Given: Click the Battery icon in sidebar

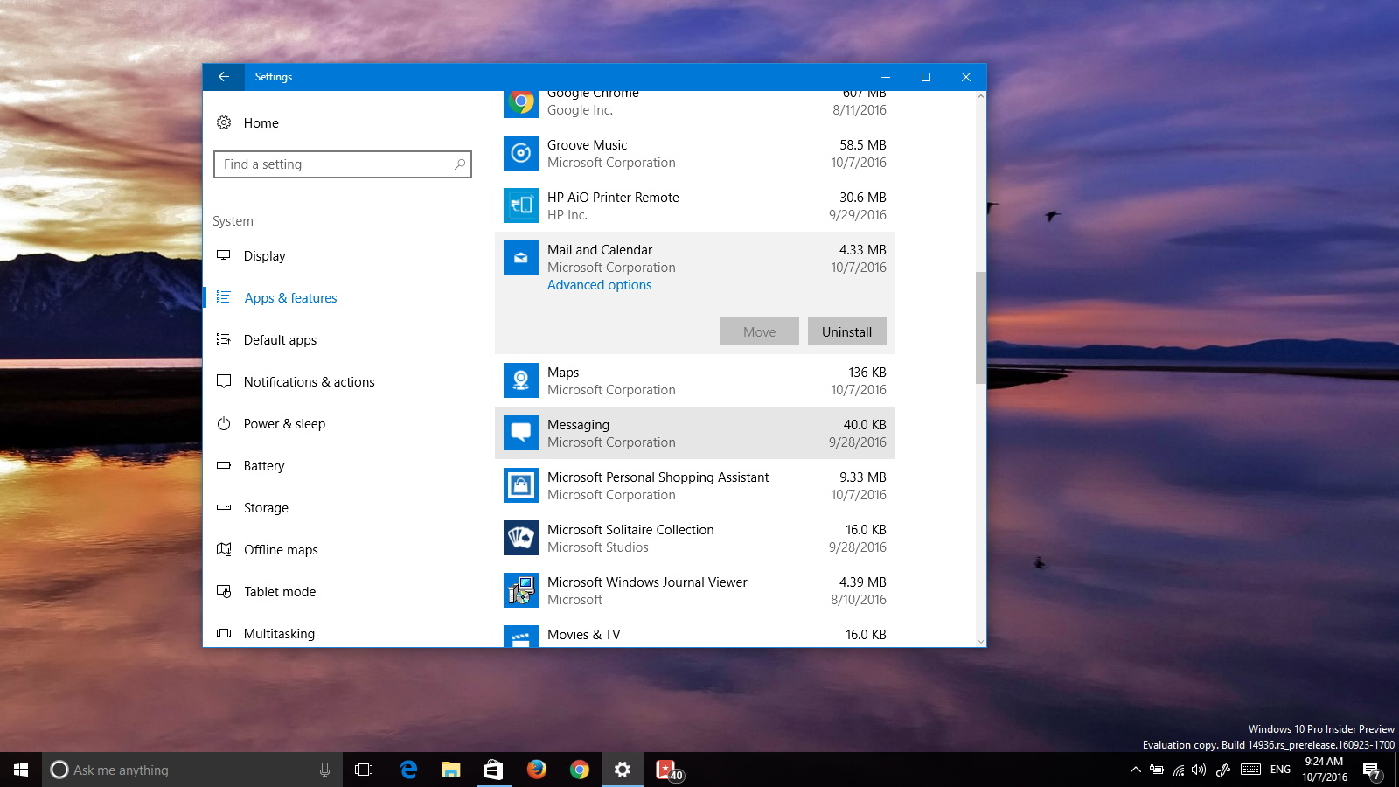Looking at the screenshot, I should (224, 465).
